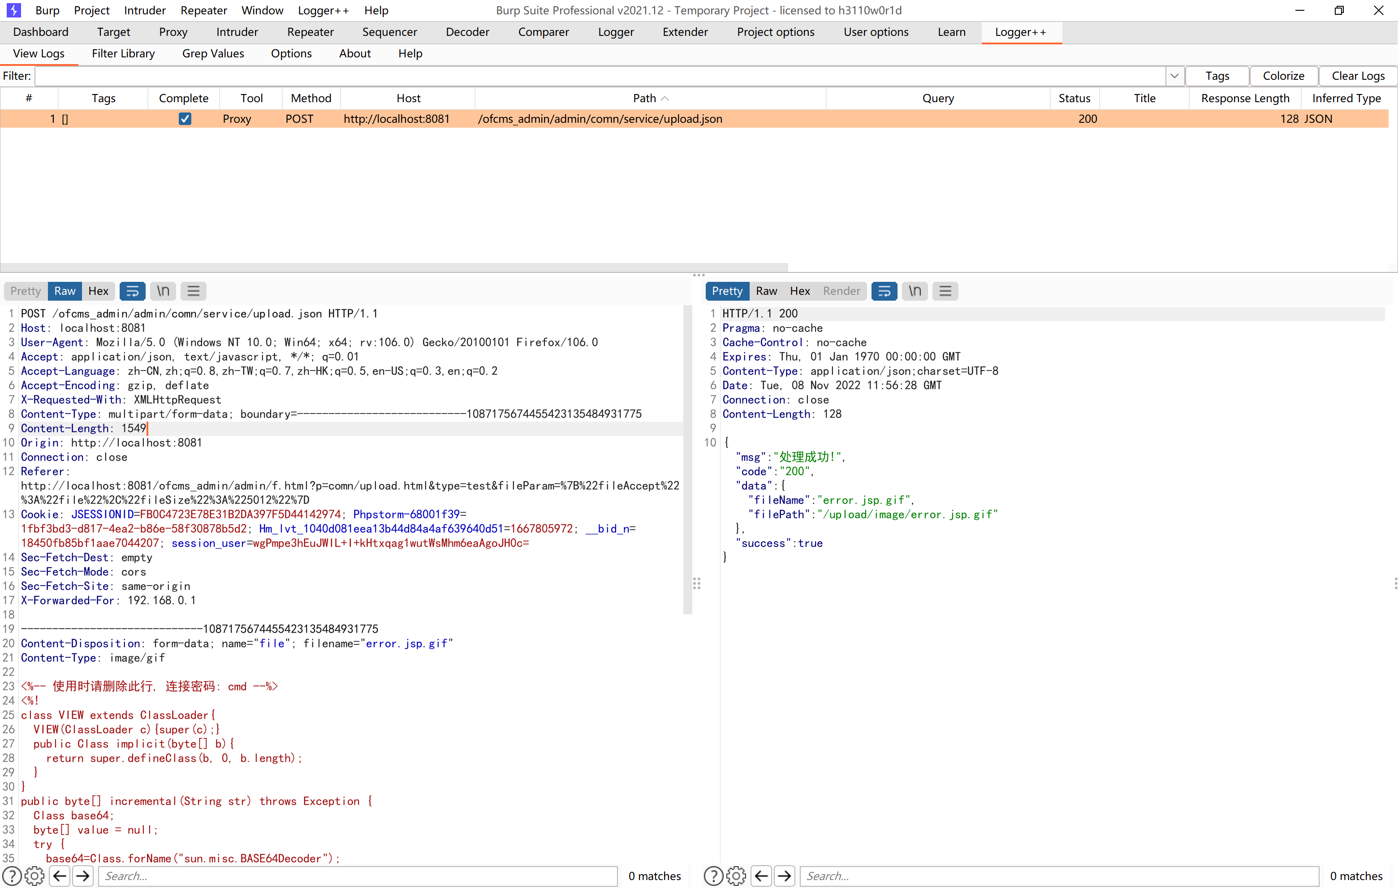Toggle word wrap in the response editor
This screenshot has height=889, width=1398.
(884, 291)
